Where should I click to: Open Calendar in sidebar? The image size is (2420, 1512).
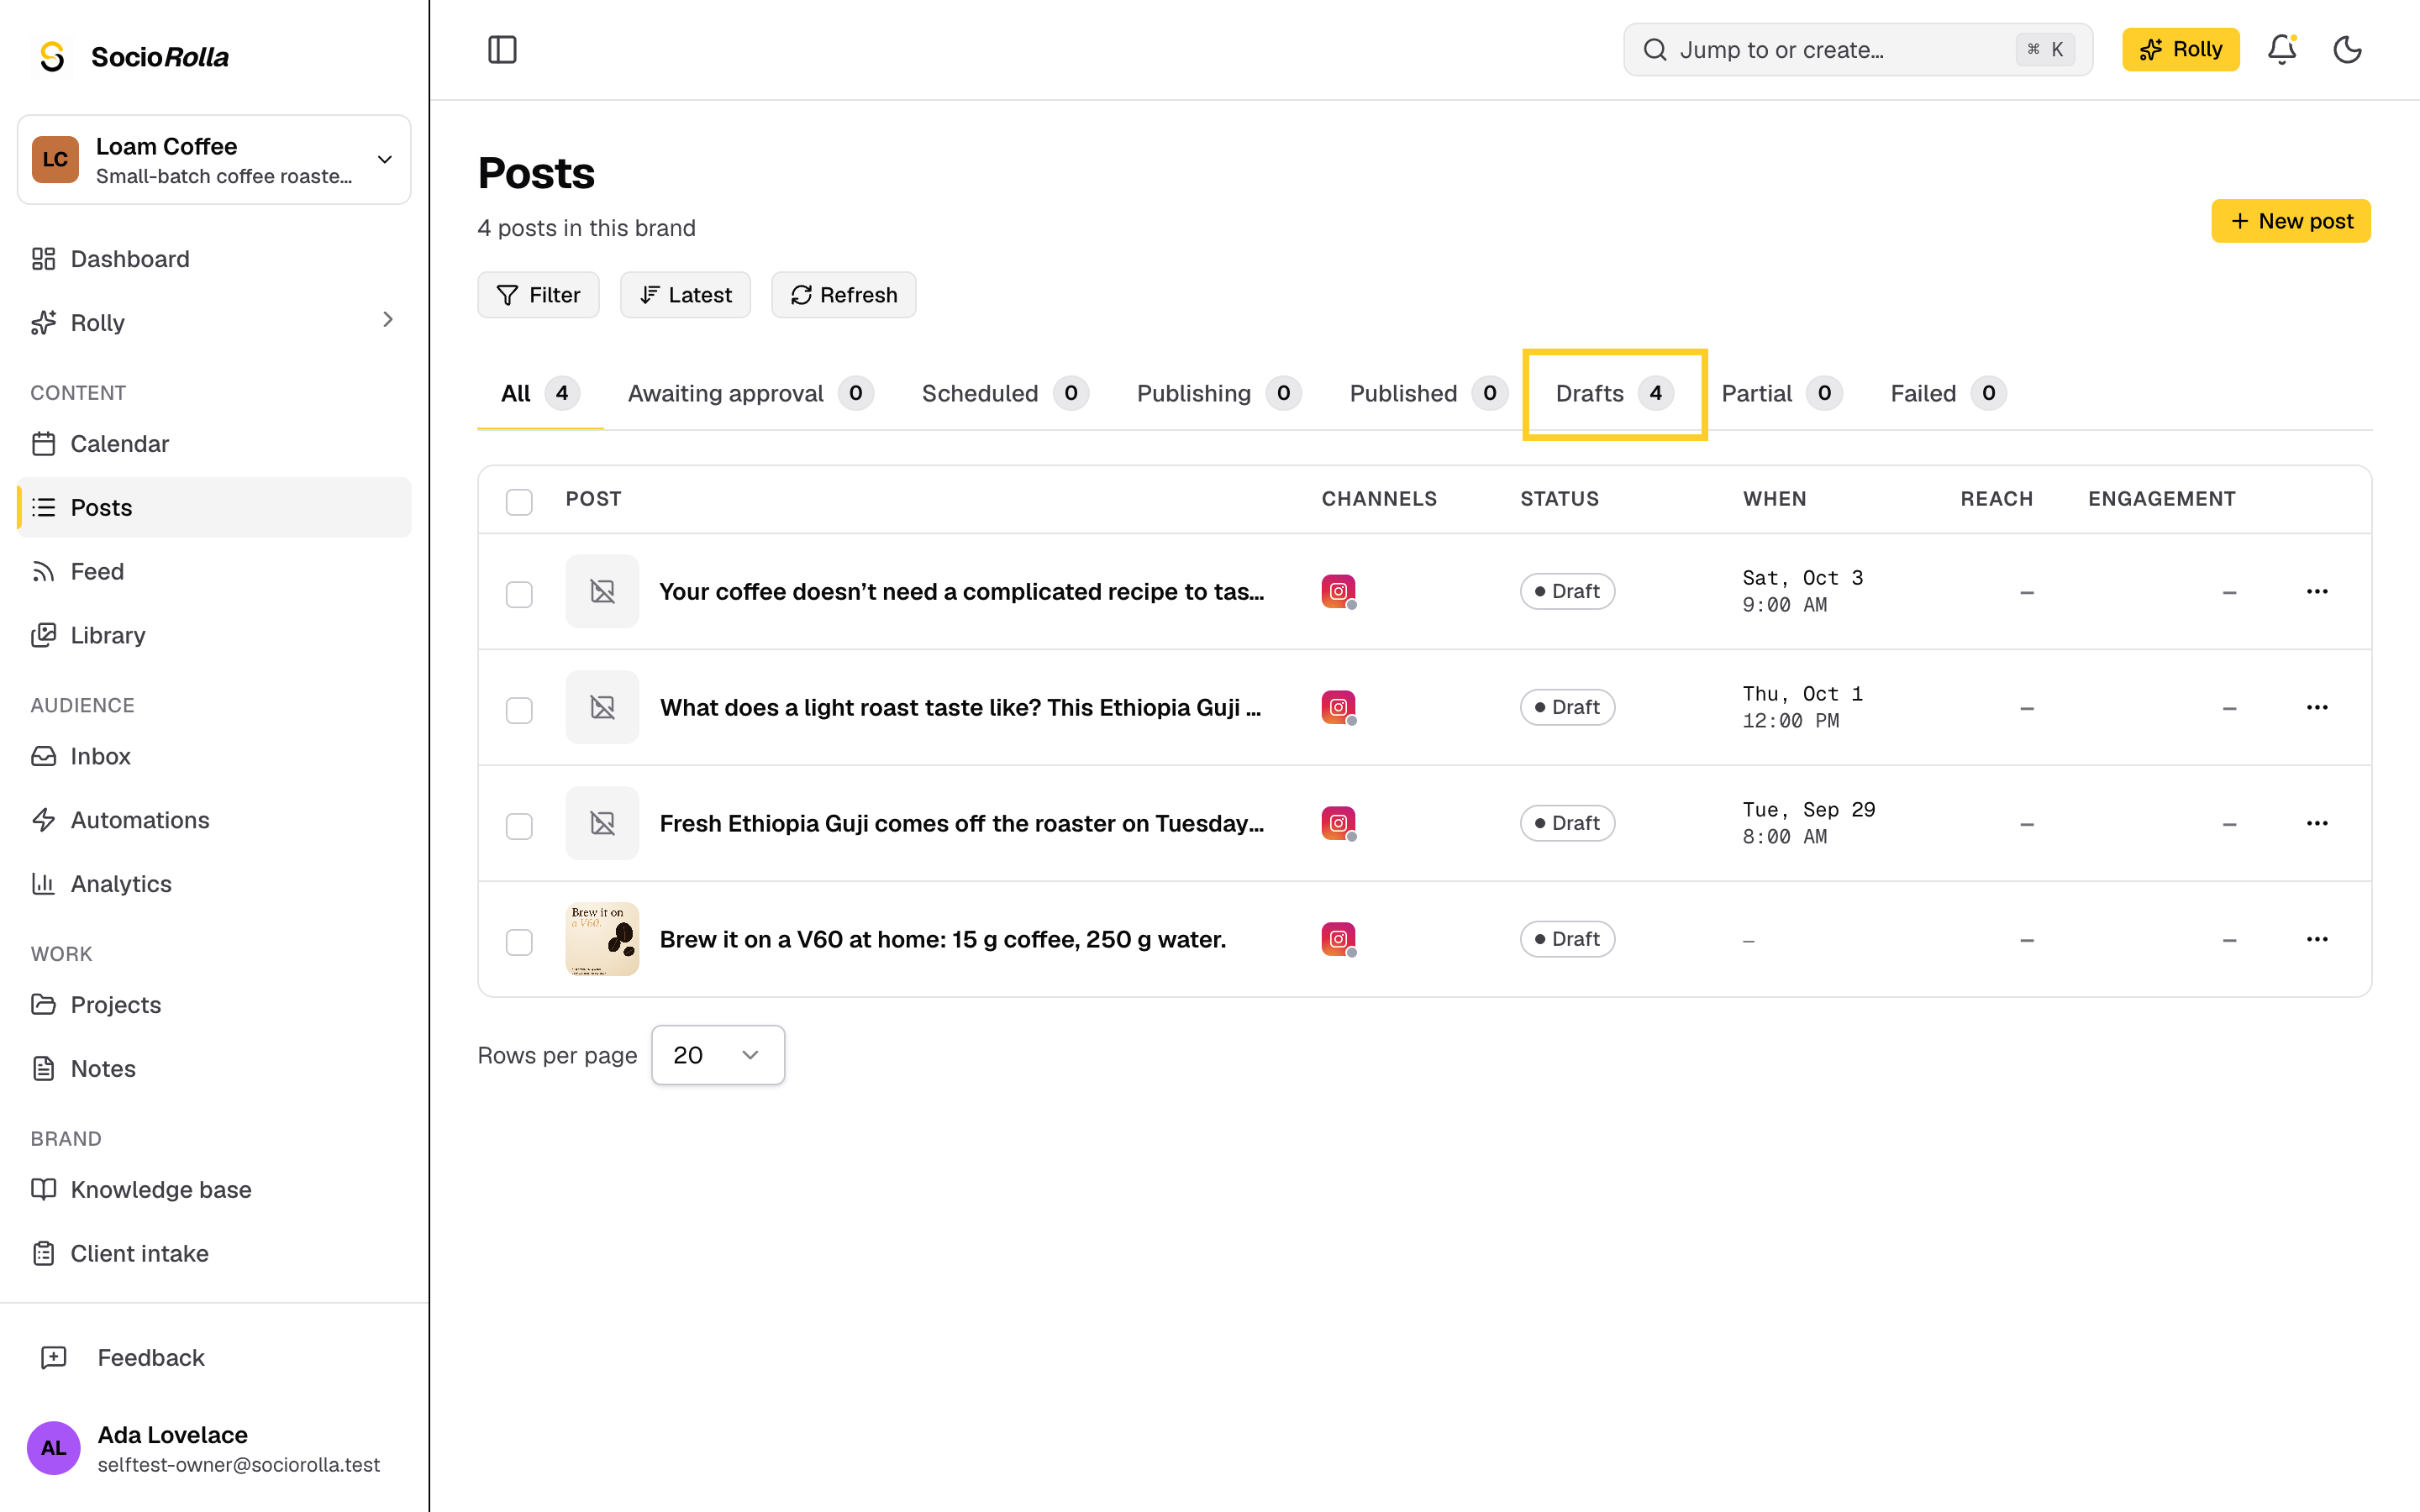point(214,443)
